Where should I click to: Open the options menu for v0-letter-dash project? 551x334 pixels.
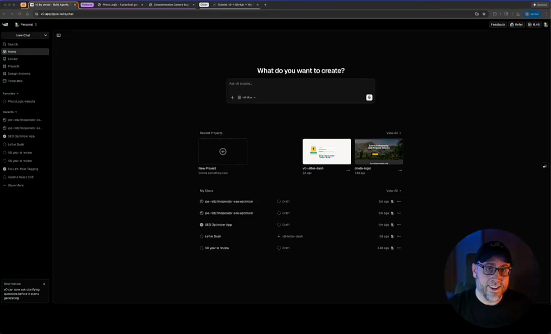[348, 170]
